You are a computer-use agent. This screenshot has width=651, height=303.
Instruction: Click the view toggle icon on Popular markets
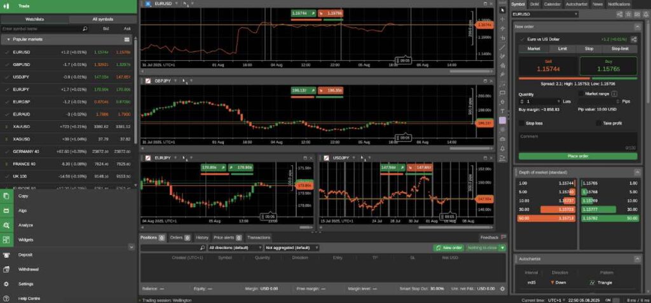pos(127,39)
